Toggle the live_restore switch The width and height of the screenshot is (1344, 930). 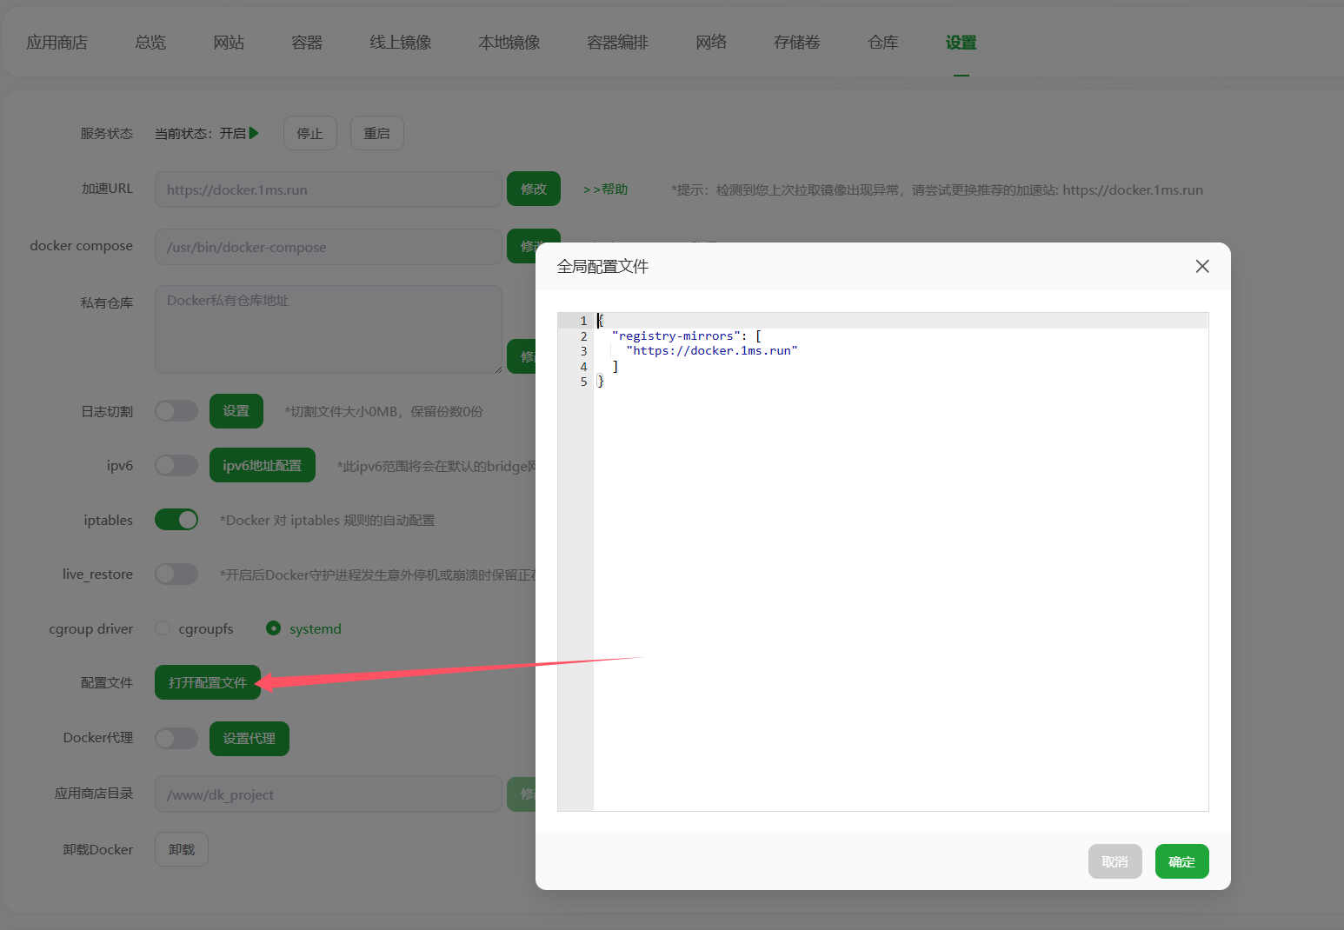pos(176,575)
